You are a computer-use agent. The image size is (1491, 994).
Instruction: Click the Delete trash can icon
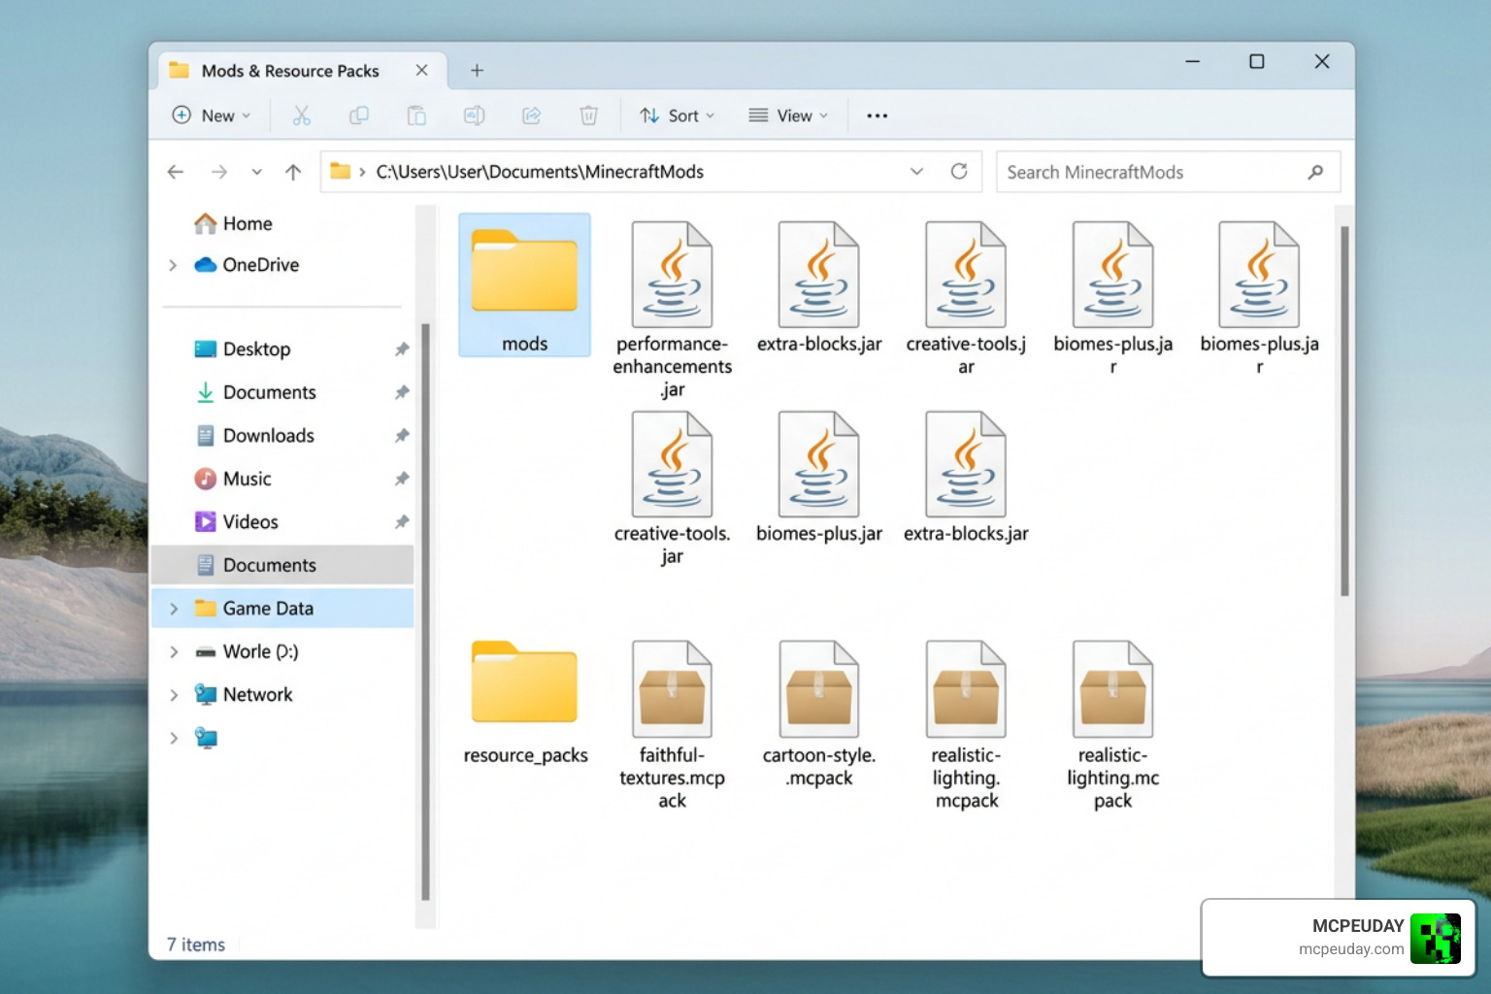(588, 116)
